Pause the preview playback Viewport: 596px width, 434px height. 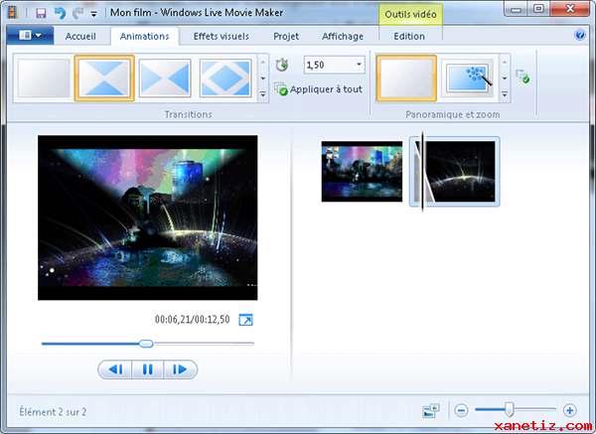tap(147, 369)
